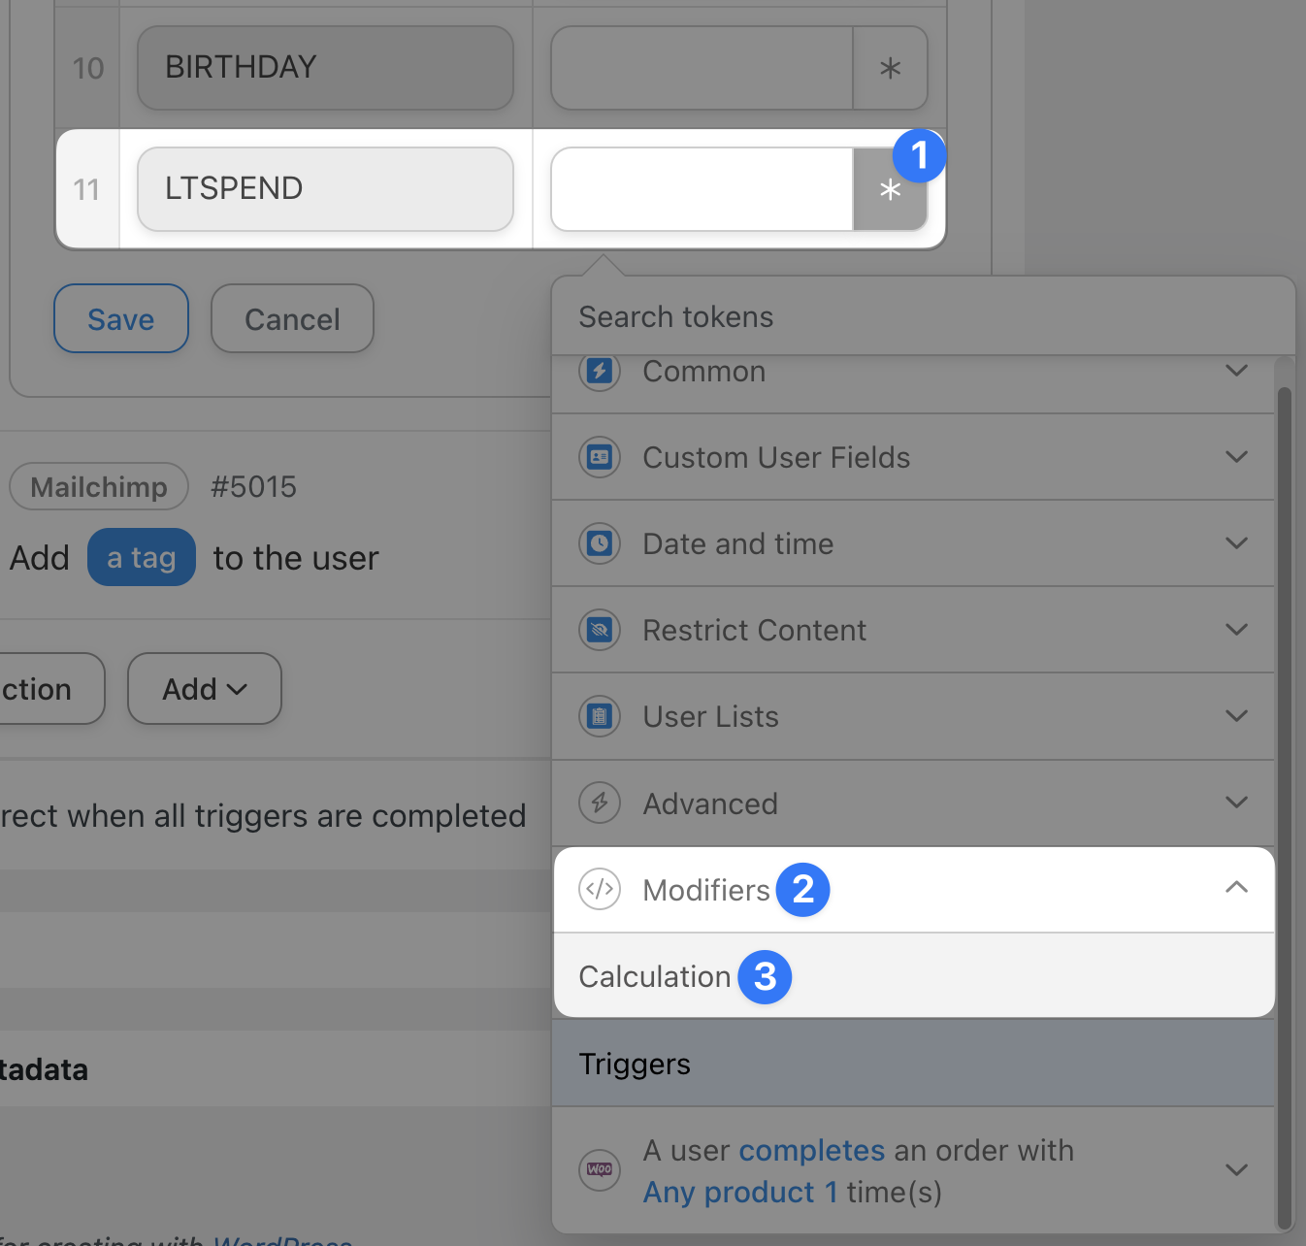Open the Add dropdown button
The image size is (1306, 1246).
[x=205, y=689]
